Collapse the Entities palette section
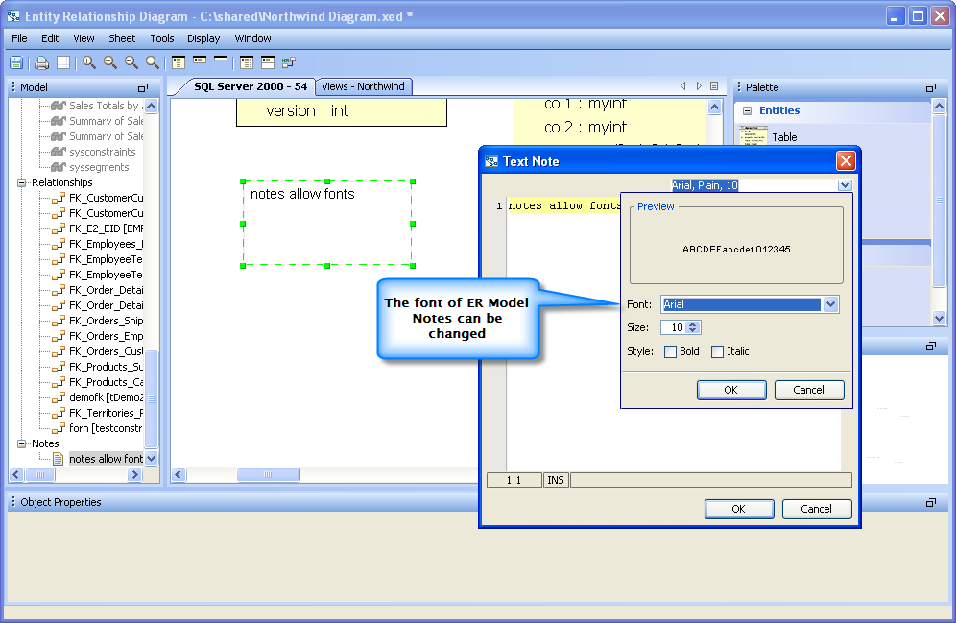 coord(747,111)
